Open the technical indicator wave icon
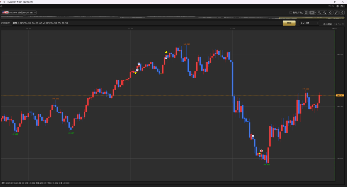The width and height of the screenshot is (347, 187). [342, 12]
